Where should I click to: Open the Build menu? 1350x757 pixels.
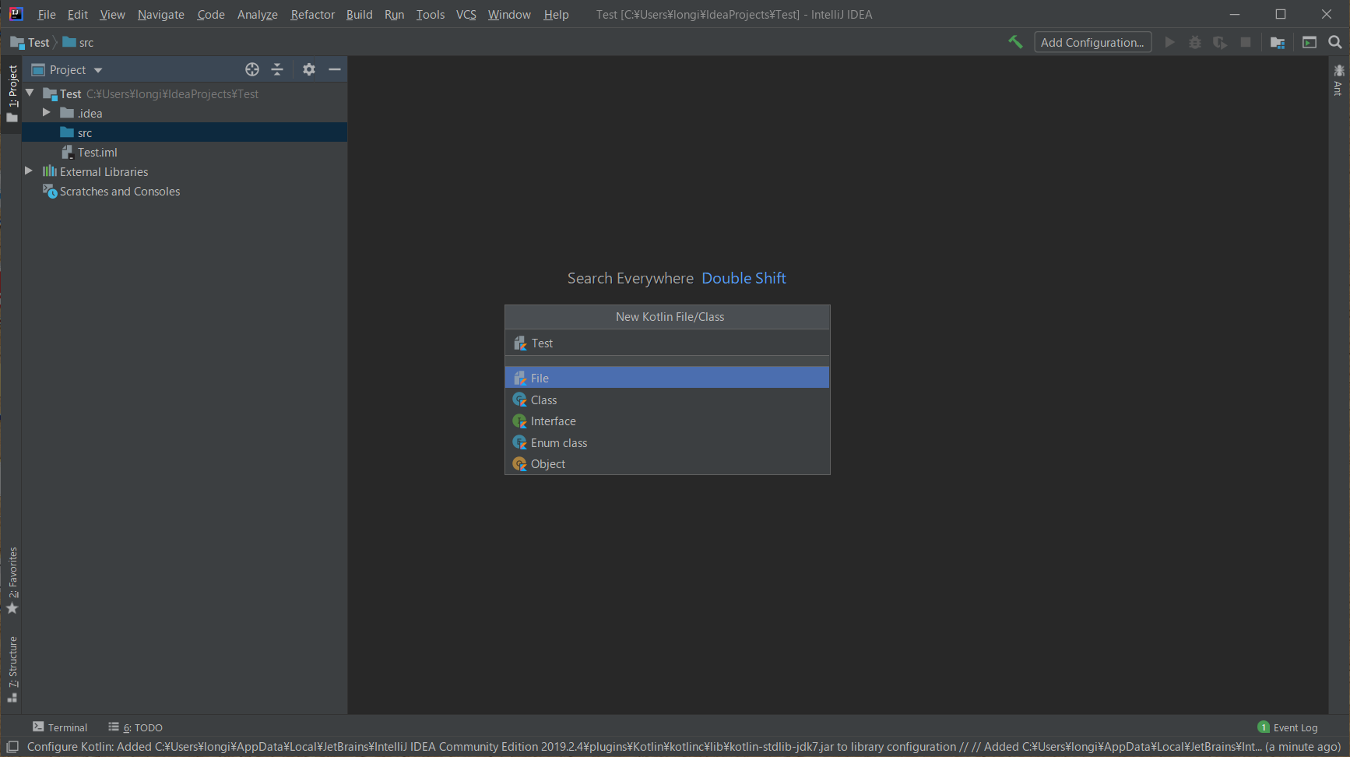pos(360,14)
